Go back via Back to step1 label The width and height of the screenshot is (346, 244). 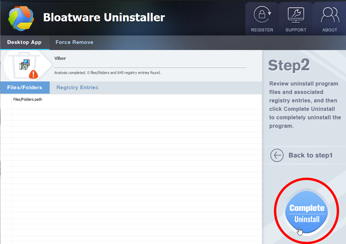click(311, 155)
